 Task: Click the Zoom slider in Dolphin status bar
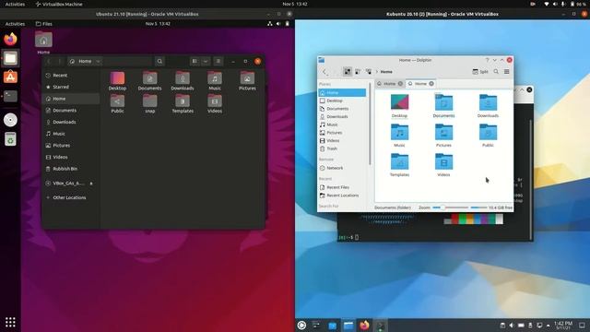[450, 207]
